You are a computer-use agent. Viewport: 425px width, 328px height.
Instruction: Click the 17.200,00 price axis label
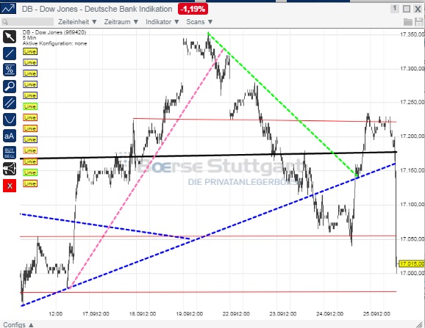pos(412,136)
